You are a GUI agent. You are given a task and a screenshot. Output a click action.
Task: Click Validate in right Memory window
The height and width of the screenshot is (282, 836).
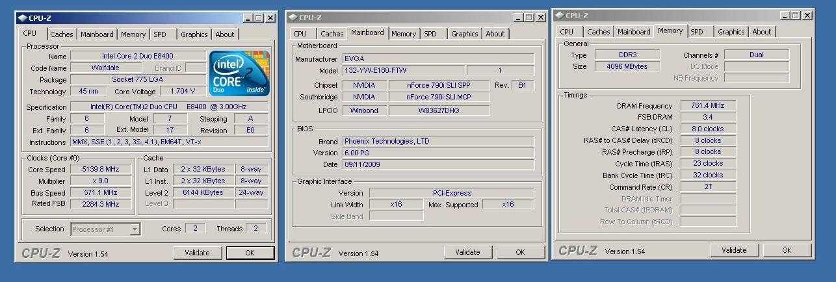point(734,250)
